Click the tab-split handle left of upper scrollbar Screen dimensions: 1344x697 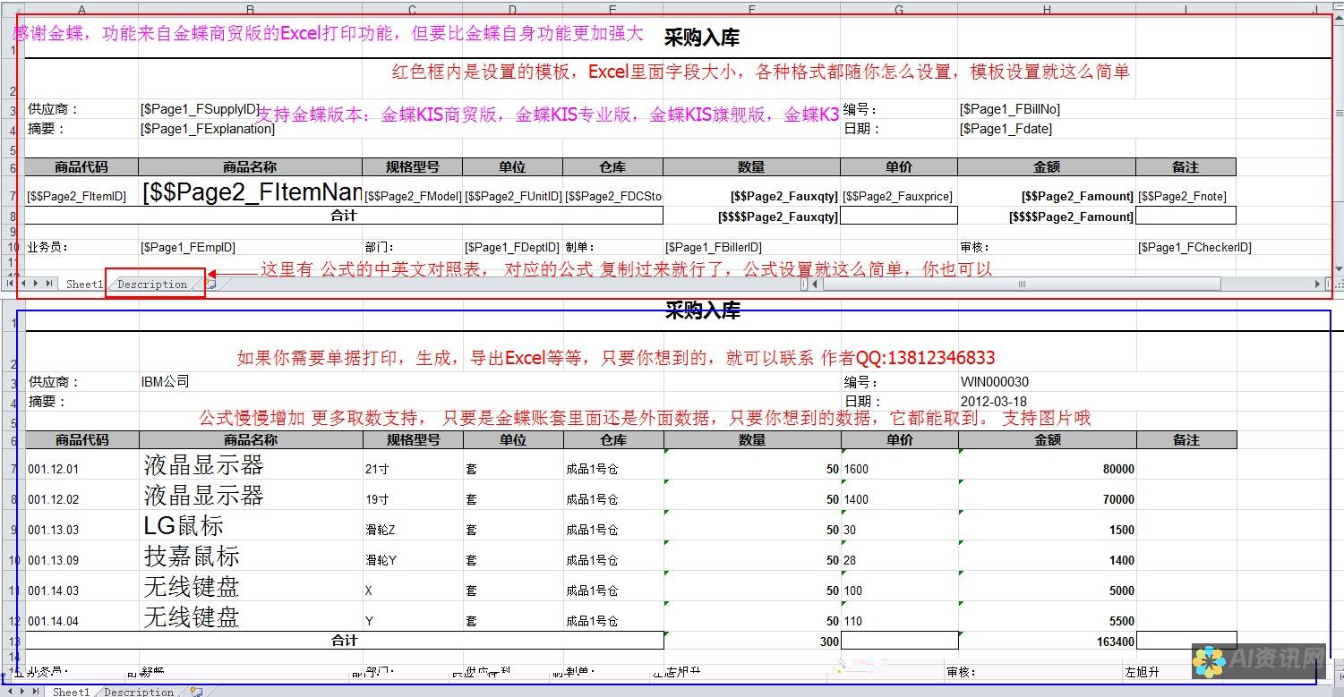pos(804,284)
